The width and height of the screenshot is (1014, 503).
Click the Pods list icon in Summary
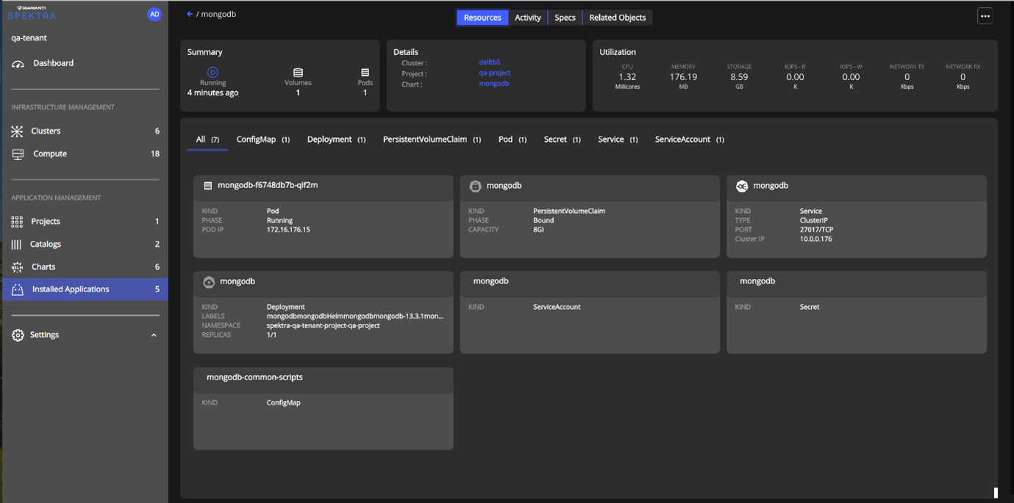click(x=365, y=73)
